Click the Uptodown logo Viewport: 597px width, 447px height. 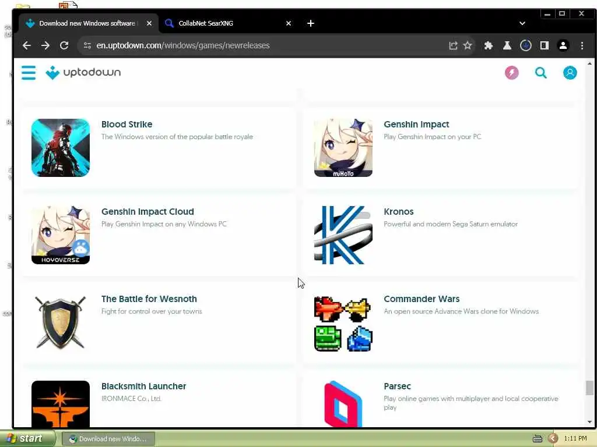[x=83, y=72]
